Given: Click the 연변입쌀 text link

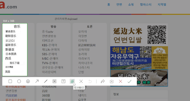Looking at the screenshot, I should pos(12,91).
